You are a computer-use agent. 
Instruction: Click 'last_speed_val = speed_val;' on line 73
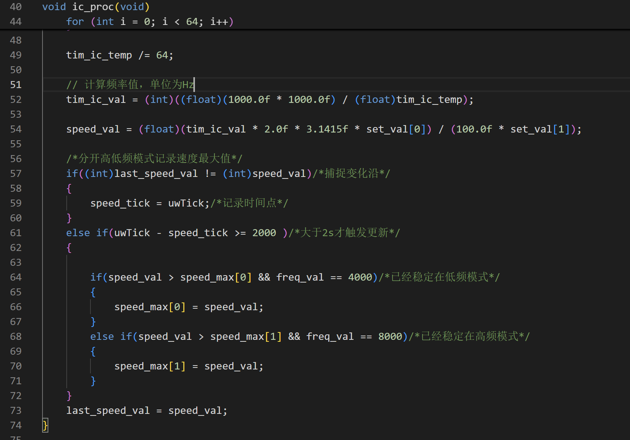[x=147, y=411]
